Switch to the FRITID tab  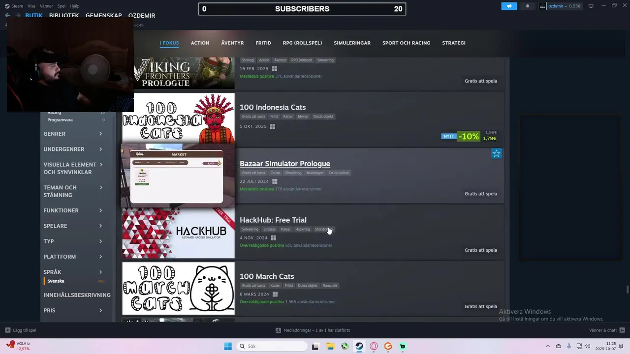click(x=263, y=43)
